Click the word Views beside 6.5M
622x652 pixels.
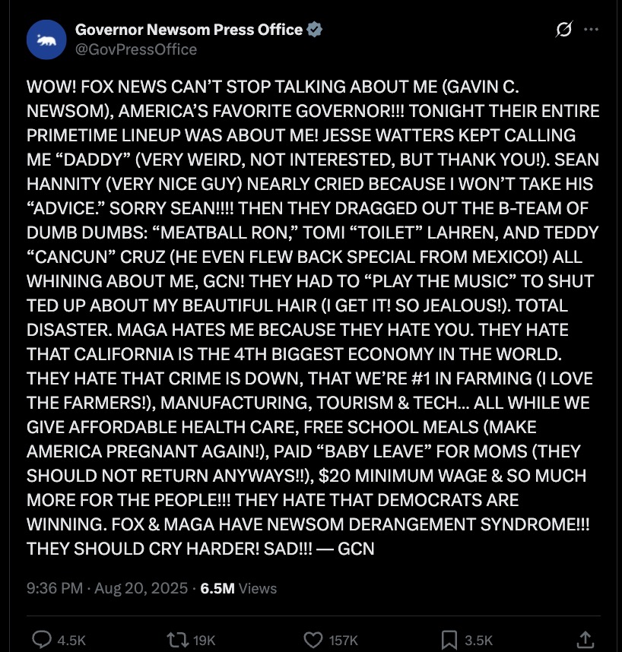(x=258, y=588)
